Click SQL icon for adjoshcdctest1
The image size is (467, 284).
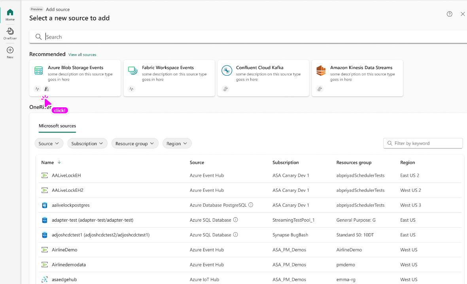pyautogui.click(x=45, y=235)
